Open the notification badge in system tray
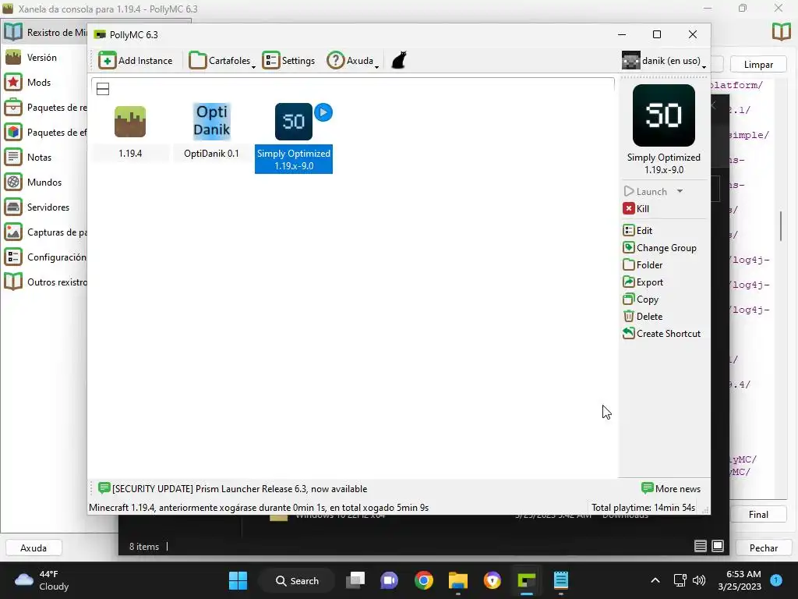Screen dimensions: 798x599 776,580
